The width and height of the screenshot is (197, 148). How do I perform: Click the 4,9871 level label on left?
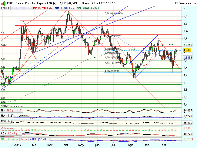4,45
